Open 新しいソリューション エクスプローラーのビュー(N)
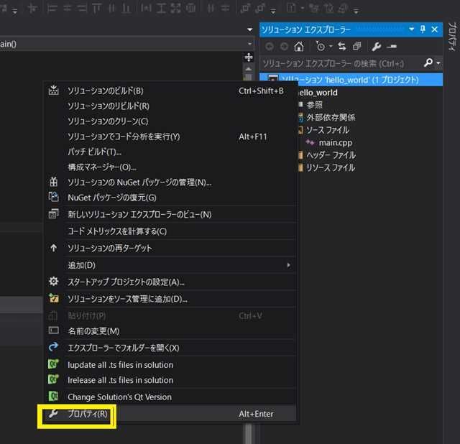This screenshot has width=460, height=444. tap(170, 214)
